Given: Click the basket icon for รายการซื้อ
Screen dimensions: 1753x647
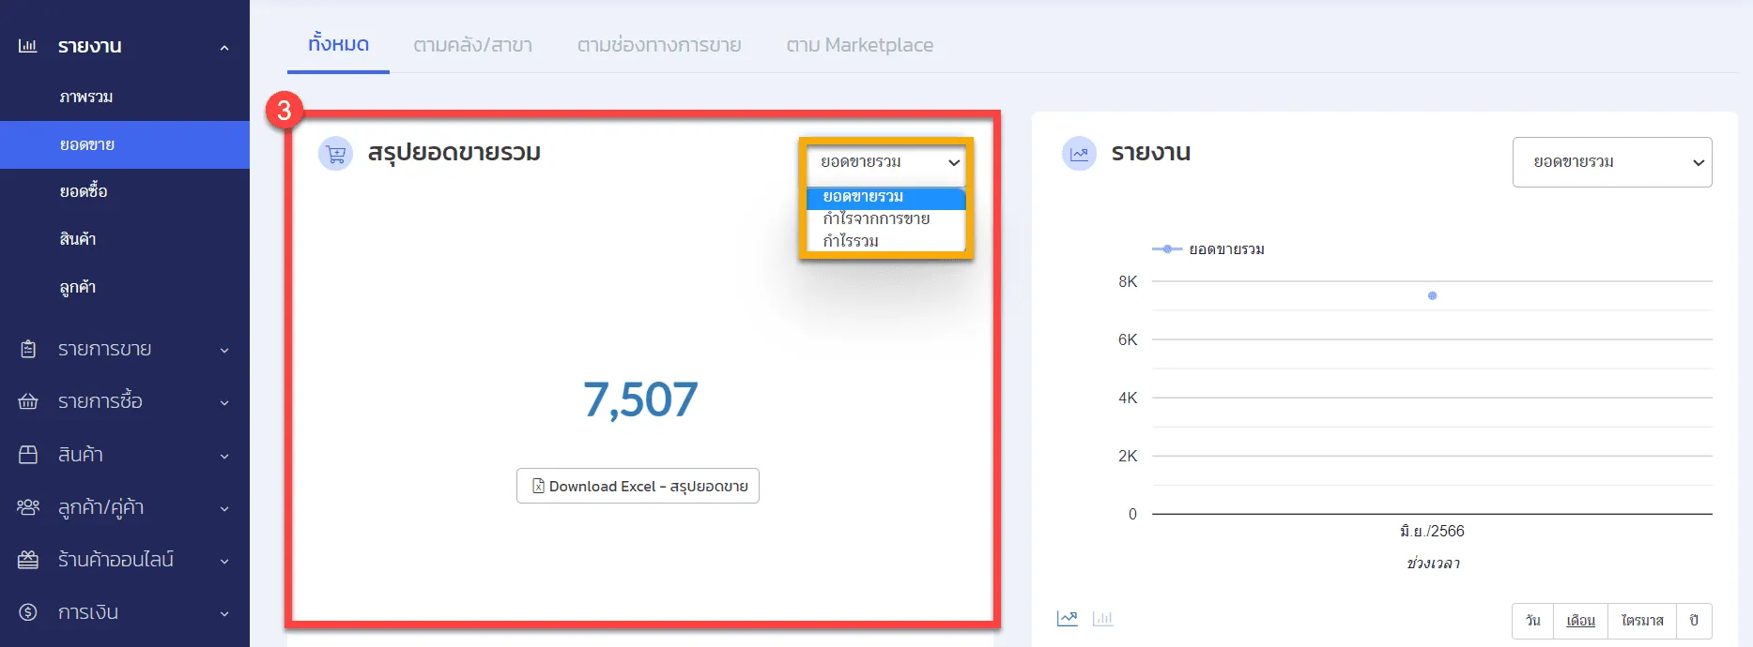Looking at the screenshot, I should tap(28, 401).
